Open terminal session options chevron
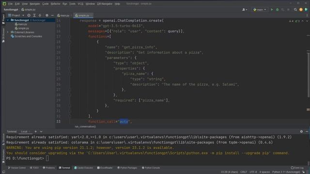The image size is (310, 174). [41, 131]
